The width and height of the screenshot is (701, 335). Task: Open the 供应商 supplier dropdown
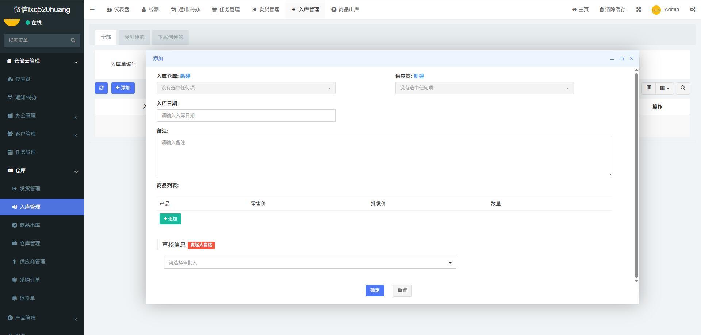point(484,88)
